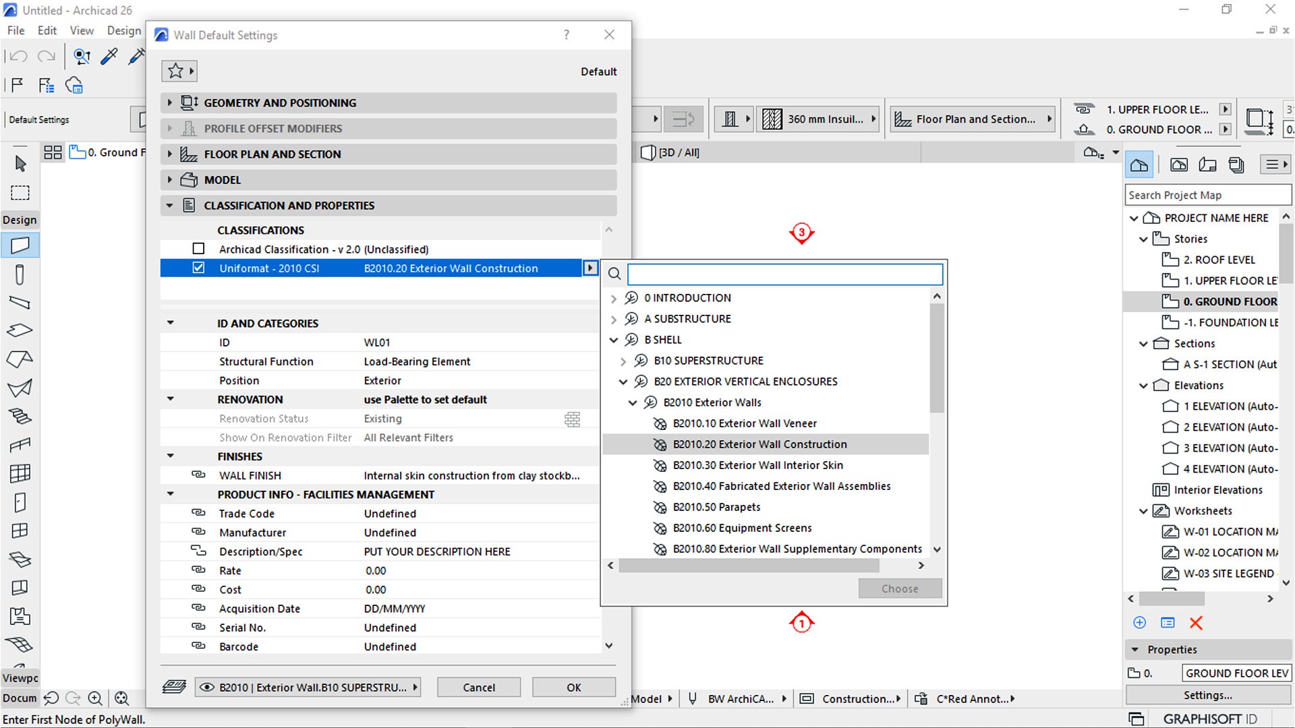Viewport: 1295px width, 728px height.
Task: Select the Arrow tool in toolbox
Action: (20, 164)
